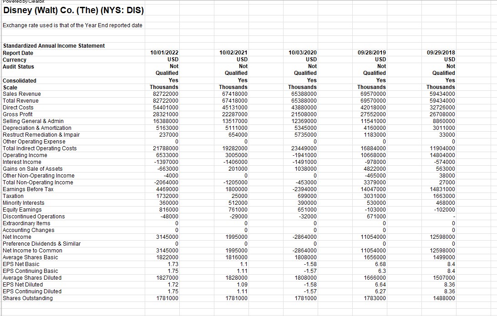This screenshot has height=316, width=497.
Task: Click the 2022 interest income value -1397000
Action: [x=166, y=162]
